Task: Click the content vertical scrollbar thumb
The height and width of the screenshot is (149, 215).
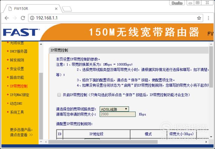Action: [x=211, y=67]
